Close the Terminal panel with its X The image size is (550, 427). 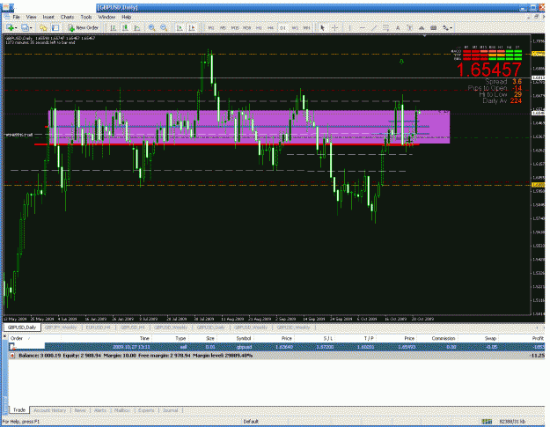5,336
